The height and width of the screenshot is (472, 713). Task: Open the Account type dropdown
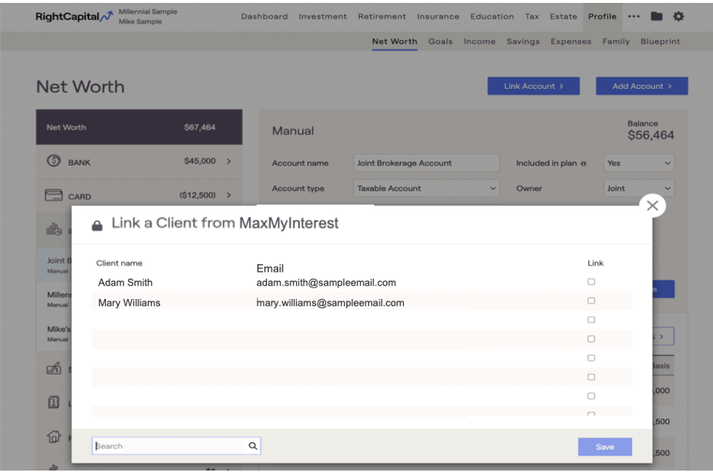pos(427,188)
